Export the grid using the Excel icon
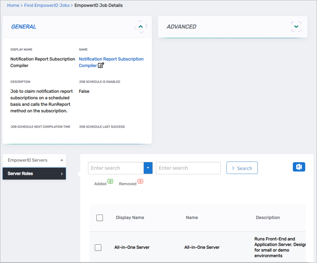 point(299,167)
